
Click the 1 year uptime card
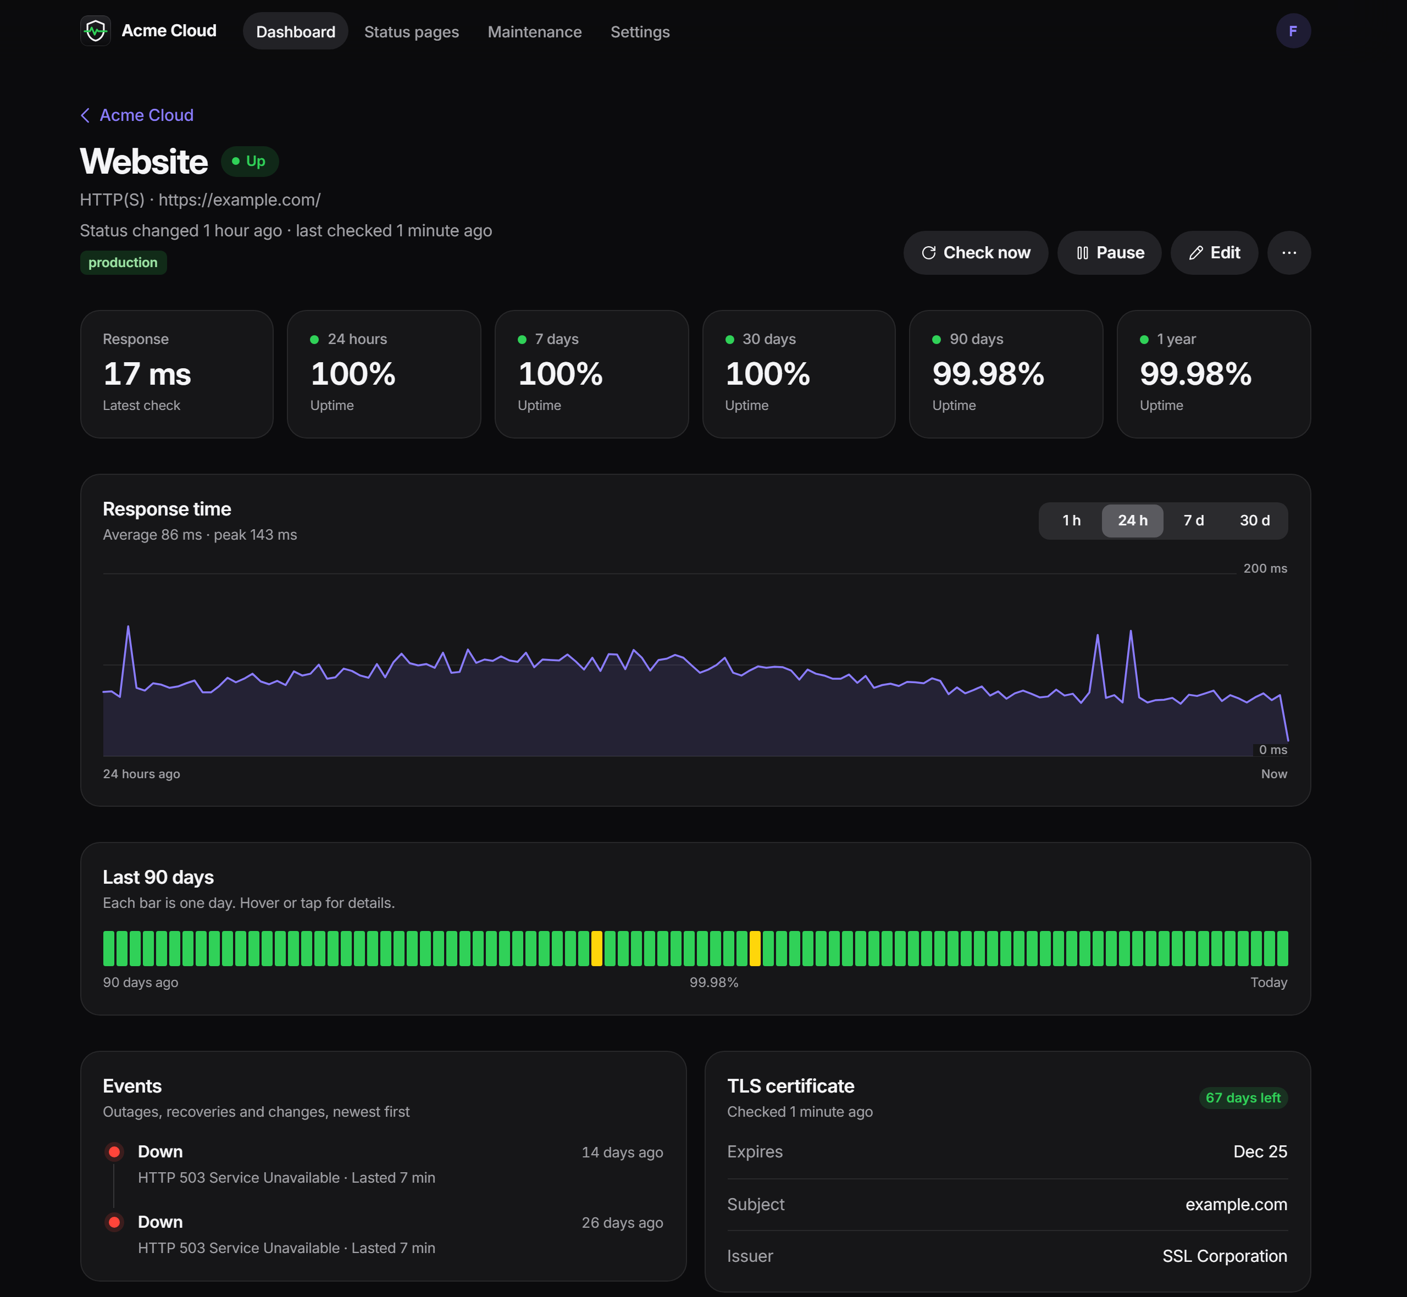click(1214, 374)
